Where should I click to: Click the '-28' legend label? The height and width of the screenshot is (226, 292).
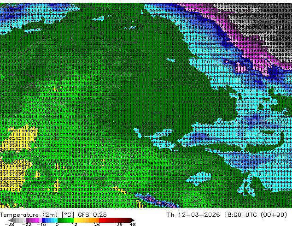tap(9, 224)
